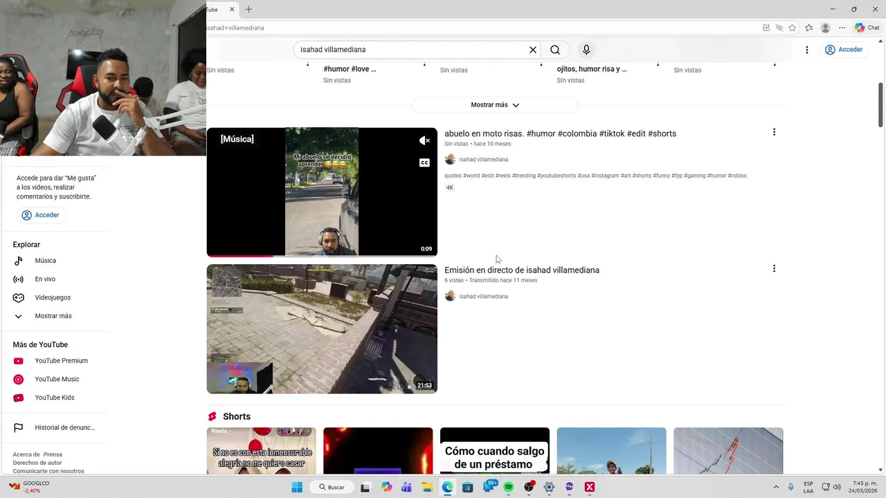This screenshot has width=886, height=498.
Task: Open new browser tab with plus
Action: coord(248,9)
